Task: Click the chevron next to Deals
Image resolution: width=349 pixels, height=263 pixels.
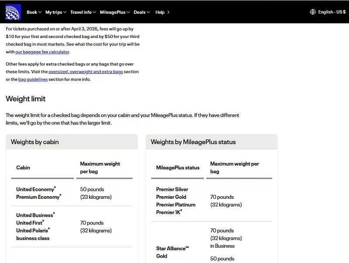Action: pos(149,12)
